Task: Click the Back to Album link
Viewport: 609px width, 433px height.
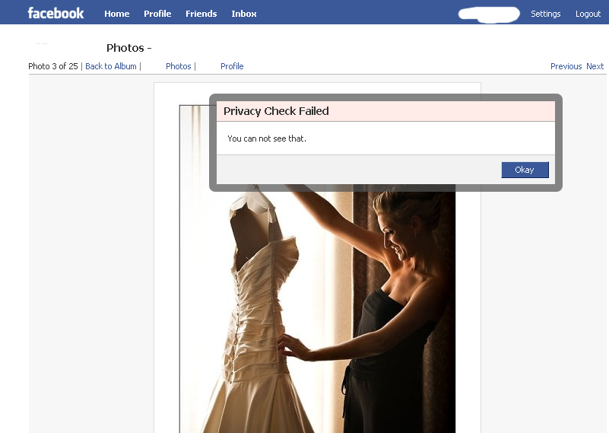Action: pyautogui.click(x=111, y=66)
